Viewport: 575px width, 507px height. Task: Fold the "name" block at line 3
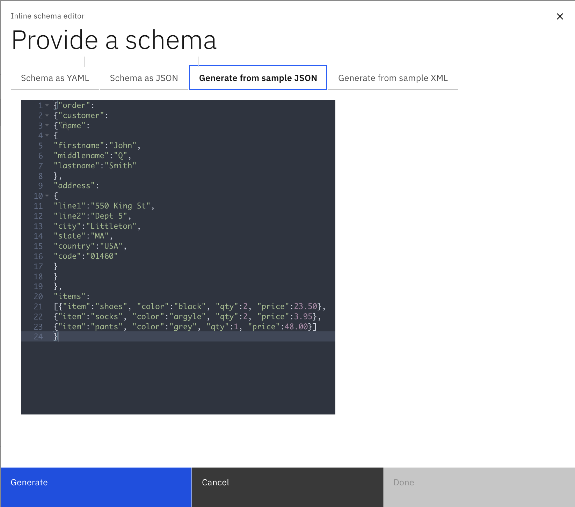click(47, 126)
